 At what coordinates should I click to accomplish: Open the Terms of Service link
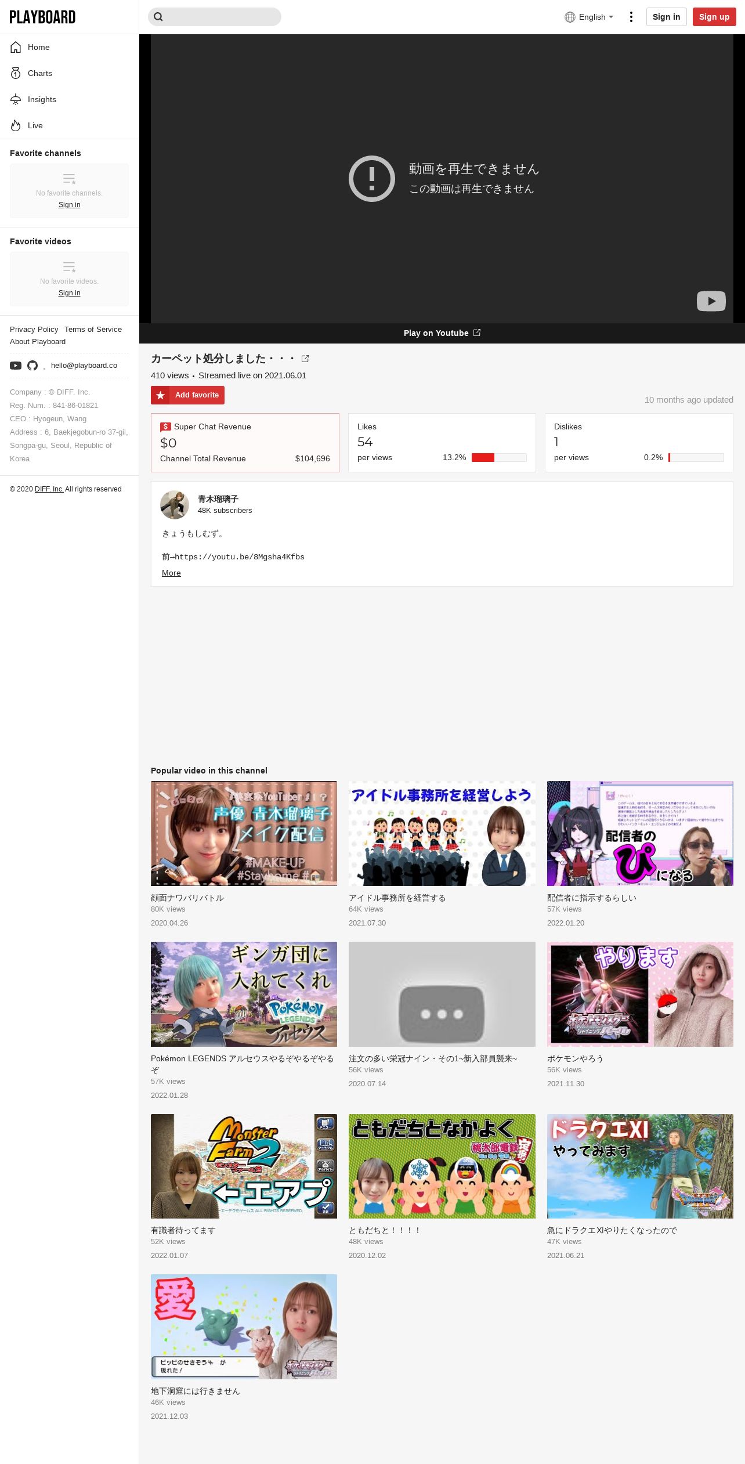coord(93,329)
